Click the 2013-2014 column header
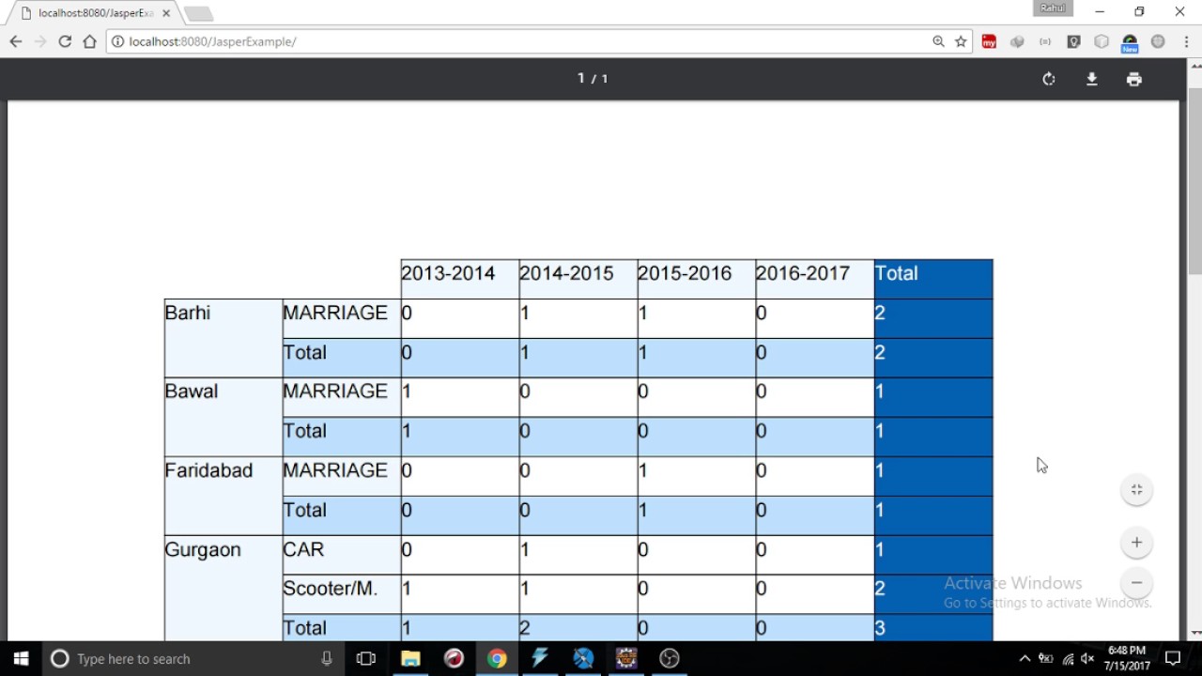 point(459,279)
